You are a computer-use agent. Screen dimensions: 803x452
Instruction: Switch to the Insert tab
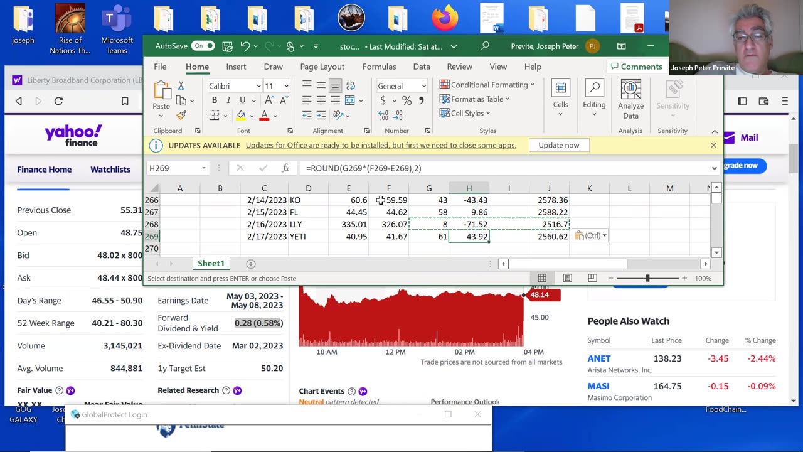(236, 67)
